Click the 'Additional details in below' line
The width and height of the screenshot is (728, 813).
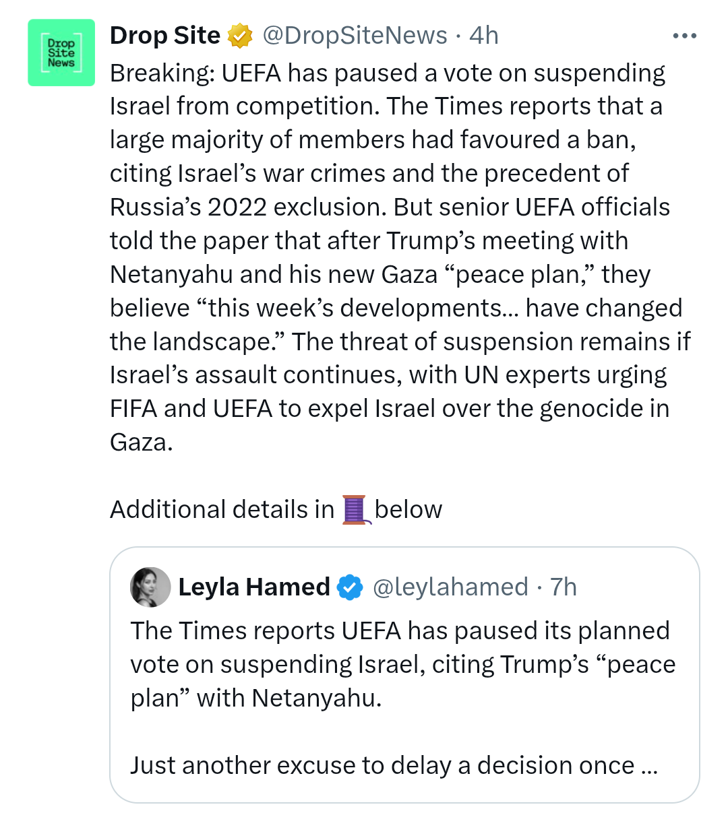[x=276, y=509]
